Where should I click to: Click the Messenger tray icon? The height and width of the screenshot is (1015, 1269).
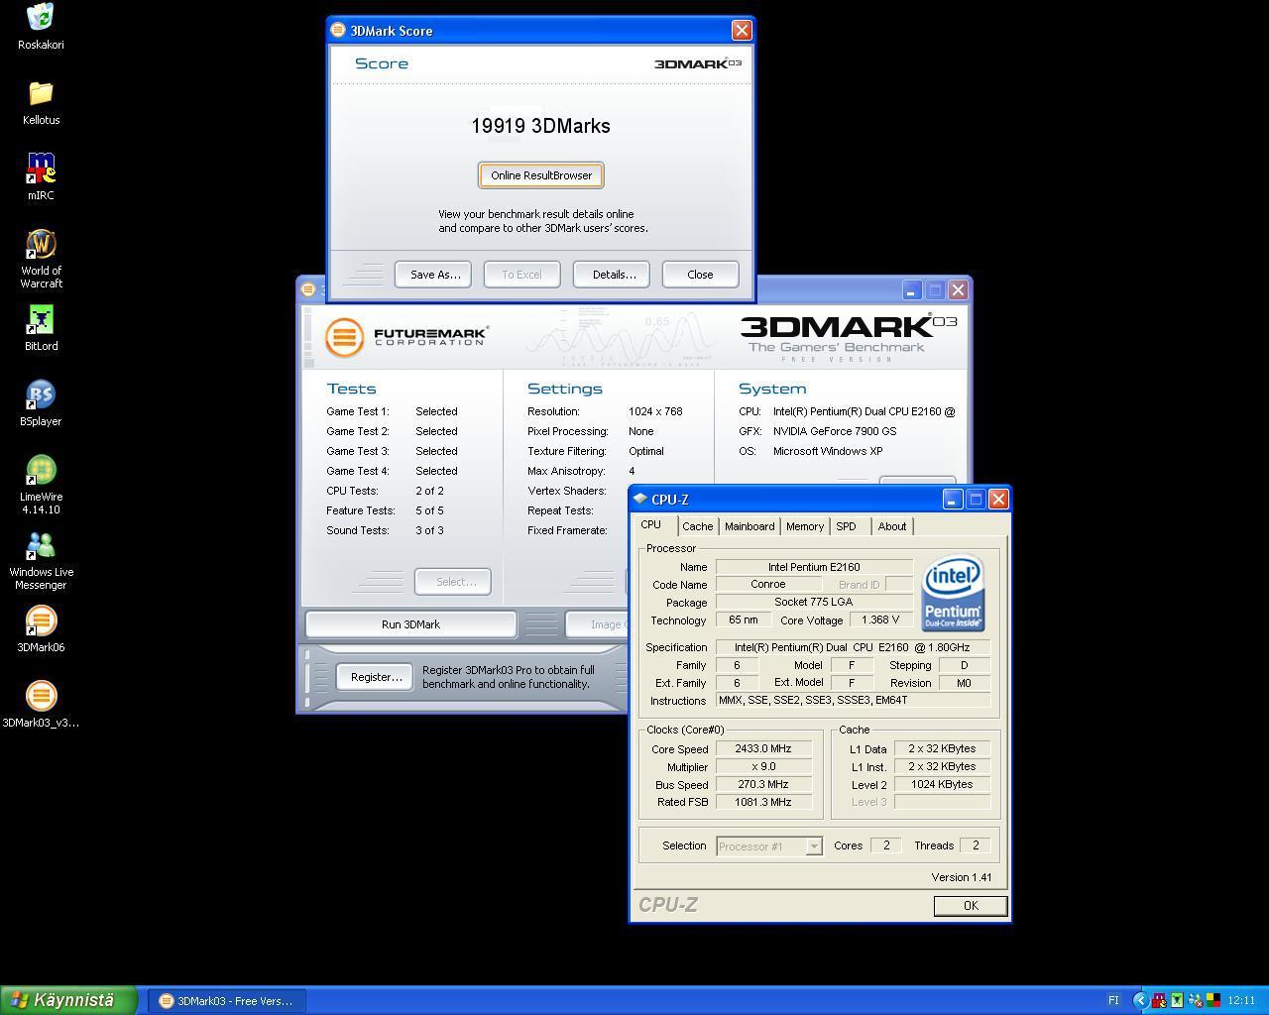pyautogui.click(x=1196, y=1000)
